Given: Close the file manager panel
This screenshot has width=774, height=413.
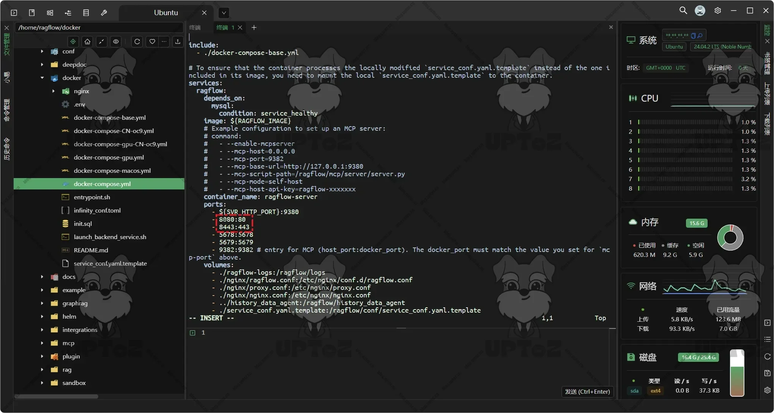Looking at the screenshot, I should point(6,28).
